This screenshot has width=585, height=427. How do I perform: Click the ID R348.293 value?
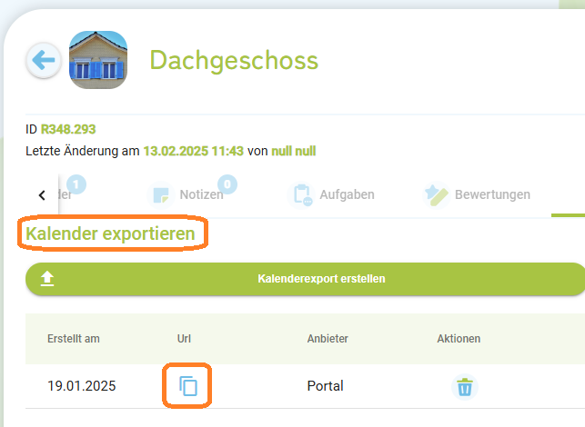point(68,129)
